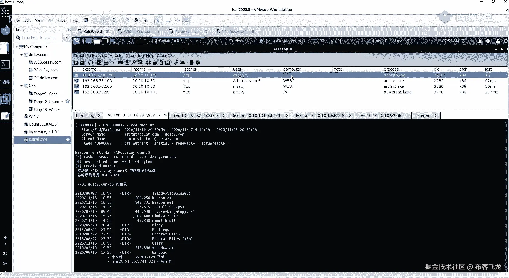Enter VMware full screen mode
This screenshot has width=509, height=278.
click(177, 20)
